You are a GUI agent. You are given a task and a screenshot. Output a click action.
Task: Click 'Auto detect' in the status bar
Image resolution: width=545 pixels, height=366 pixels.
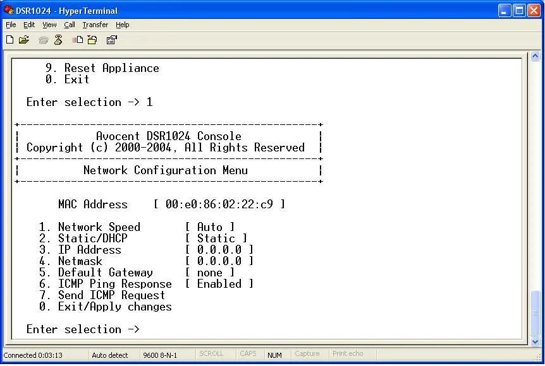pyautogui.click(x=110, y=355)
